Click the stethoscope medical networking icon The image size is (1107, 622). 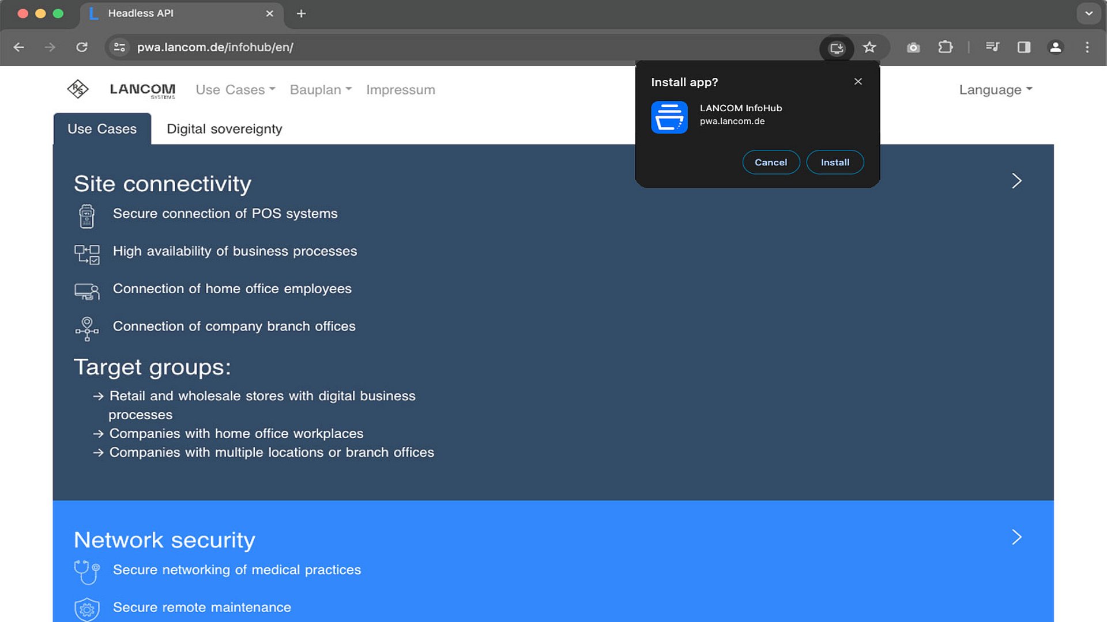coord(86,572)
